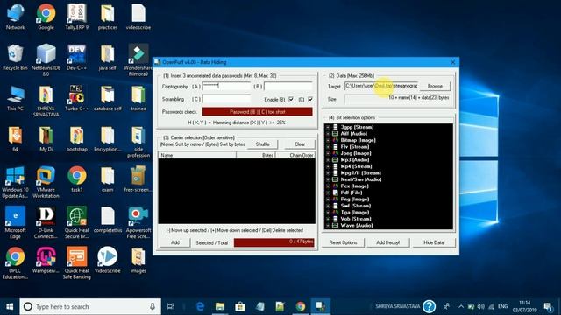Select Vob (Stream) tree item

click(356, 219)
